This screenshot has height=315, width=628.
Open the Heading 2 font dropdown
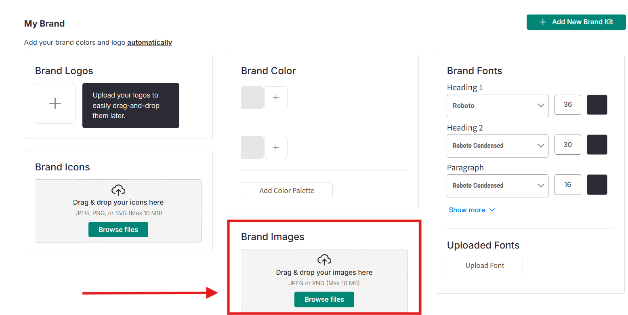tap(497, 145)
